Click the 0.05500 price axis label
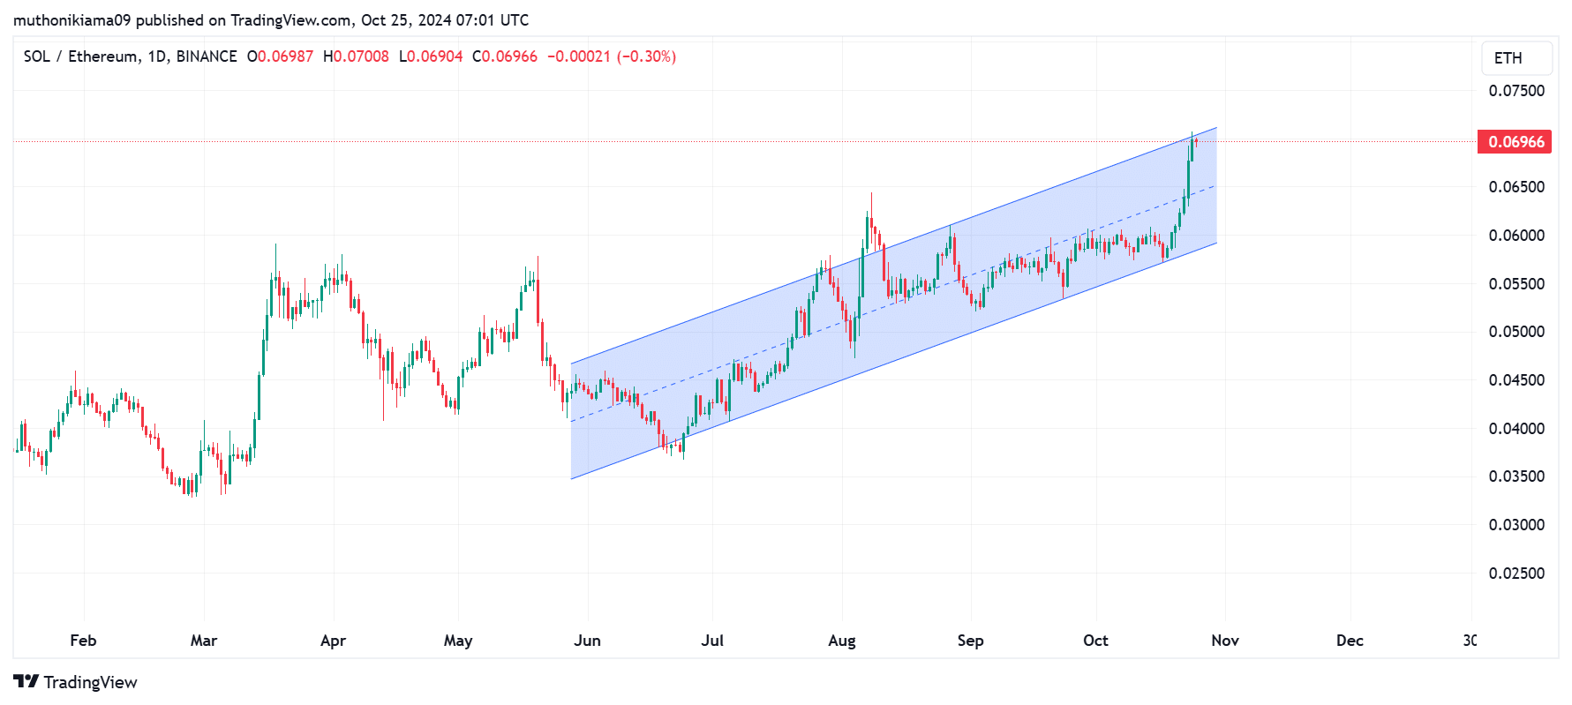Screen dimensions: 1572x705 click(x=1516, y=284)
